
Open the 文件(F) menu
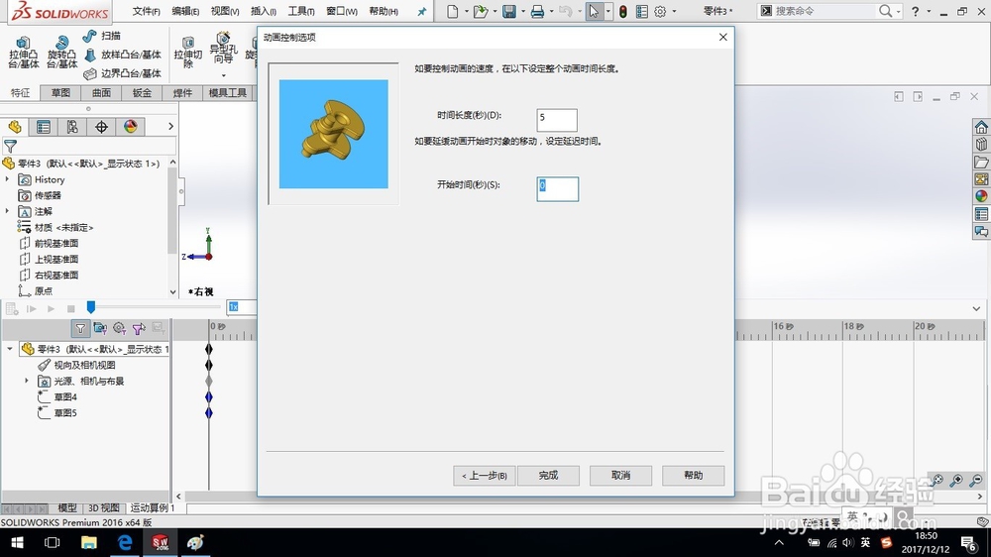click(x=146, y=11)
